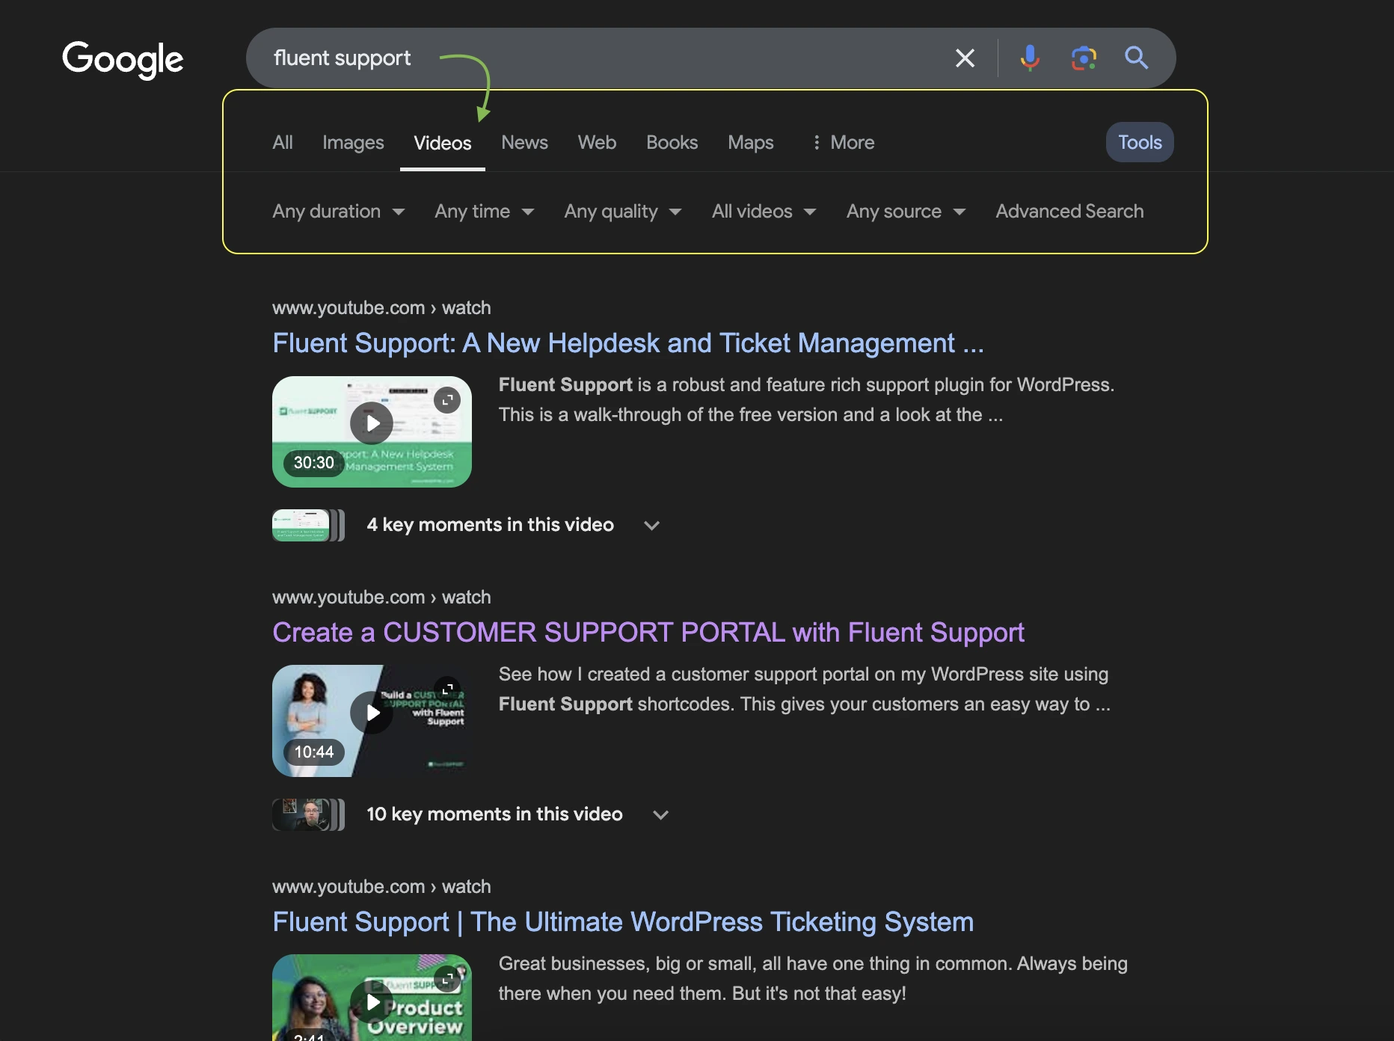Clear the search box with X icon
Image resolution: width=1394 pixels, height=1041 pixels.
(965, 58)
